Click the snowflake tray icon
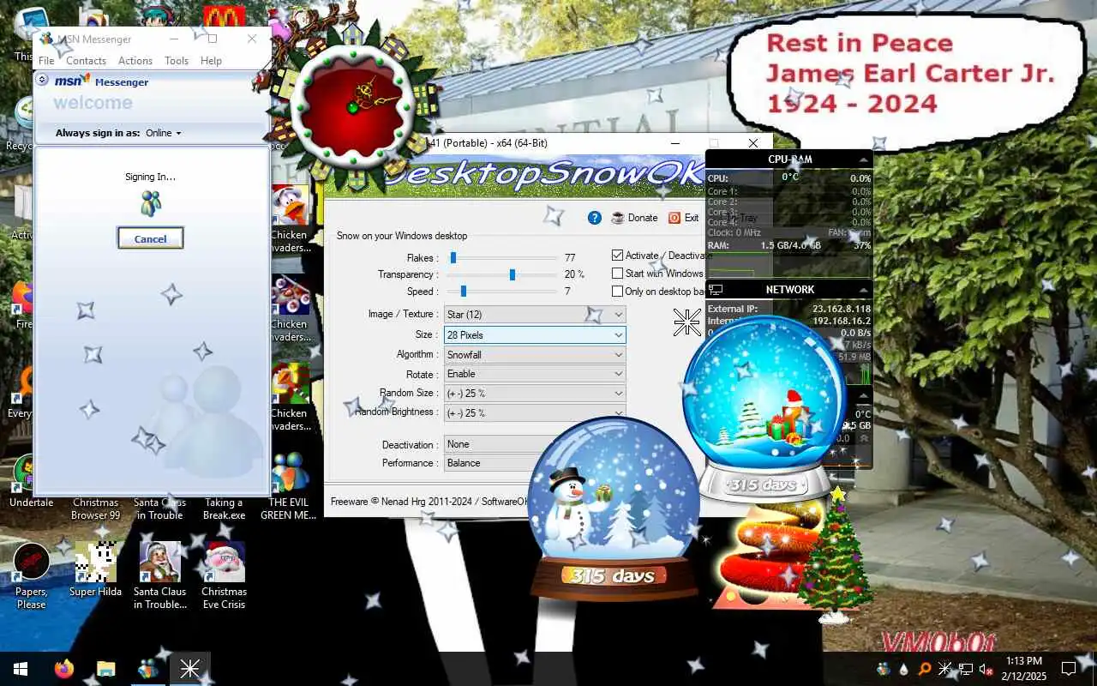 coord(945,669)
